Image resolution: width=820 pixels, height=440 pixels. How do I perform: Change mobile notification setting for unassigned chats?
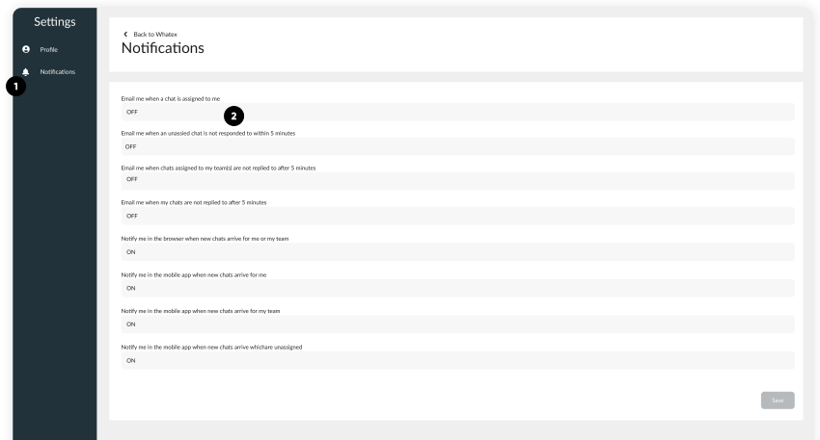[x=453, y=360]
